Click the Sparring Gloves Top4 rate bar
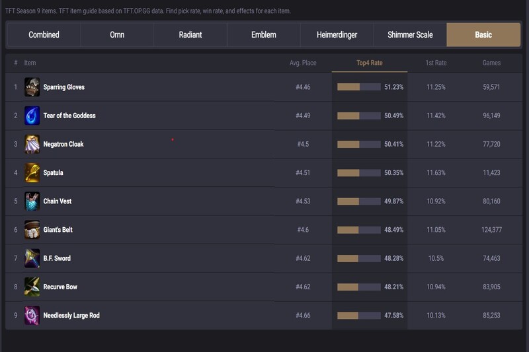The image size is (529, 352). (x=358, y=87)
